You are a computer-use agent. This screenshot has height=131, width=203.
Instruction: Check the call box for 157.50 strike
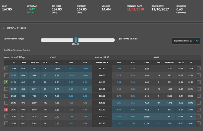[6, 69]
